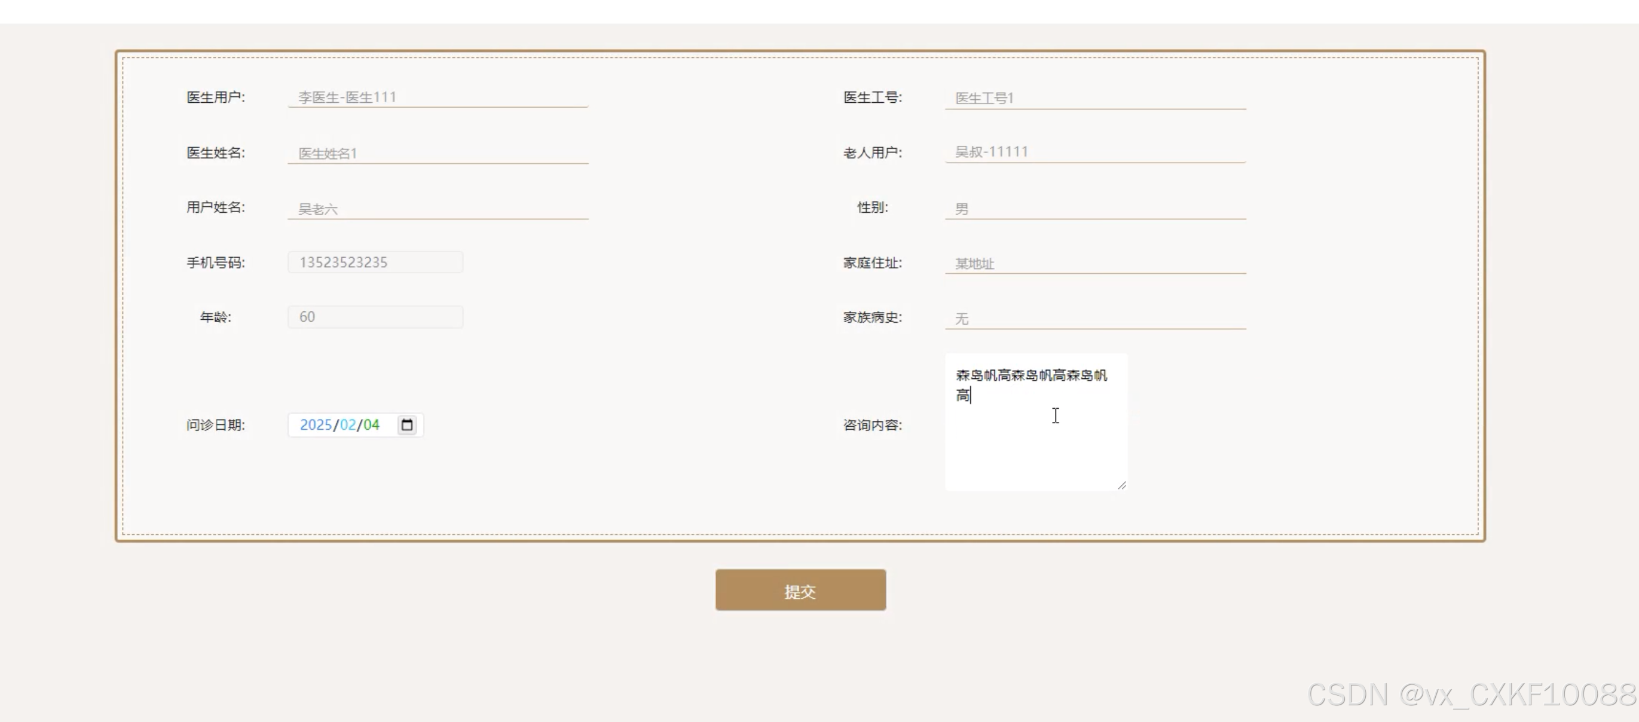The height and width of the screenshot is (722, 1639).
Task: Click the 年龄 field showing 60
Action: [375, 317]
